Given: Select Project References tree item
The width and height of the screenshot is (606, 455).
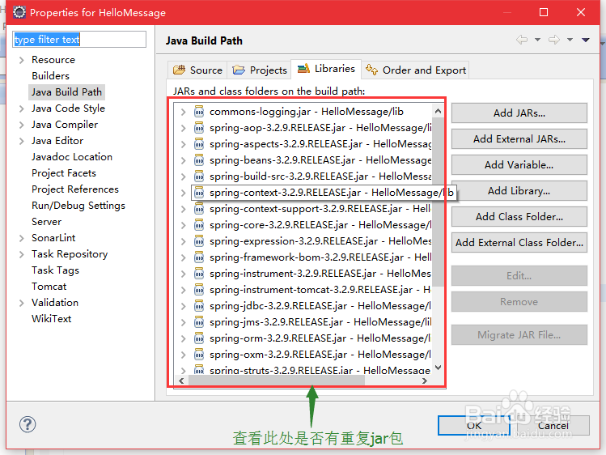Looking at the screenshot, I should (x=75, y=189).
